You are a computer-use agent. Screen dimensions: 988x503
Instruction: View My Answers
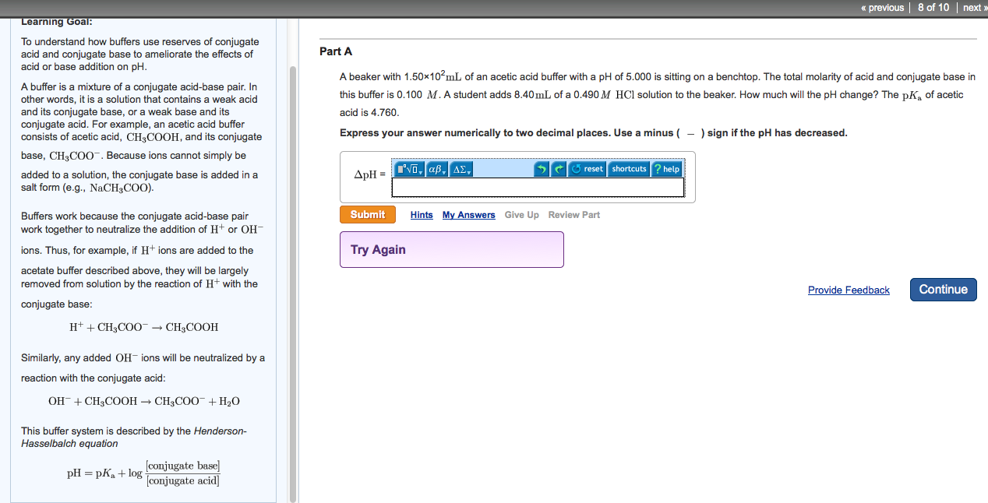(469, 215)
